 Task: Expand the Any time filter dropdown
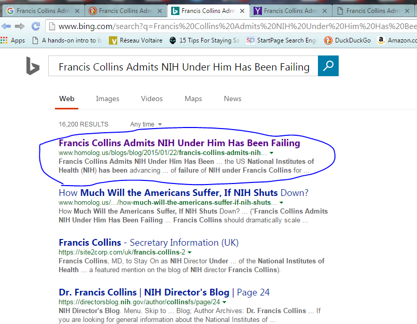click(146, 124)
